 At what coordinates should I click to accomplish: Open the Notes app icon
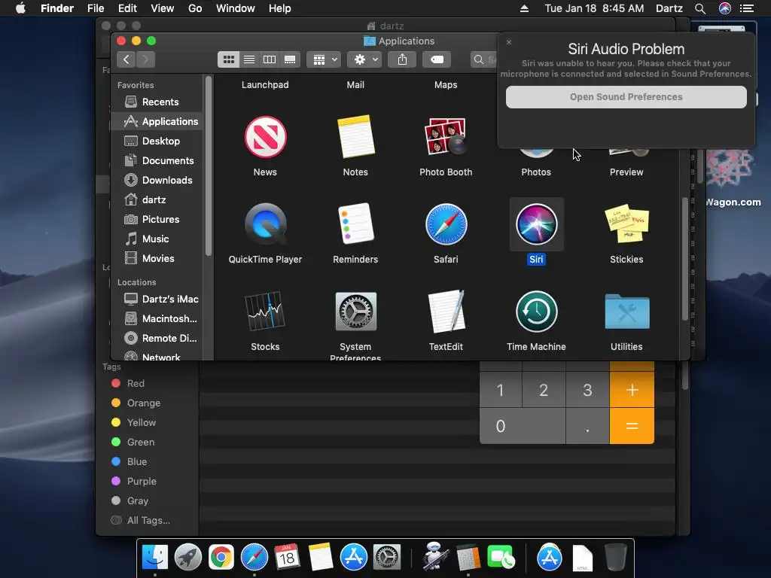(x=355, y=137)
